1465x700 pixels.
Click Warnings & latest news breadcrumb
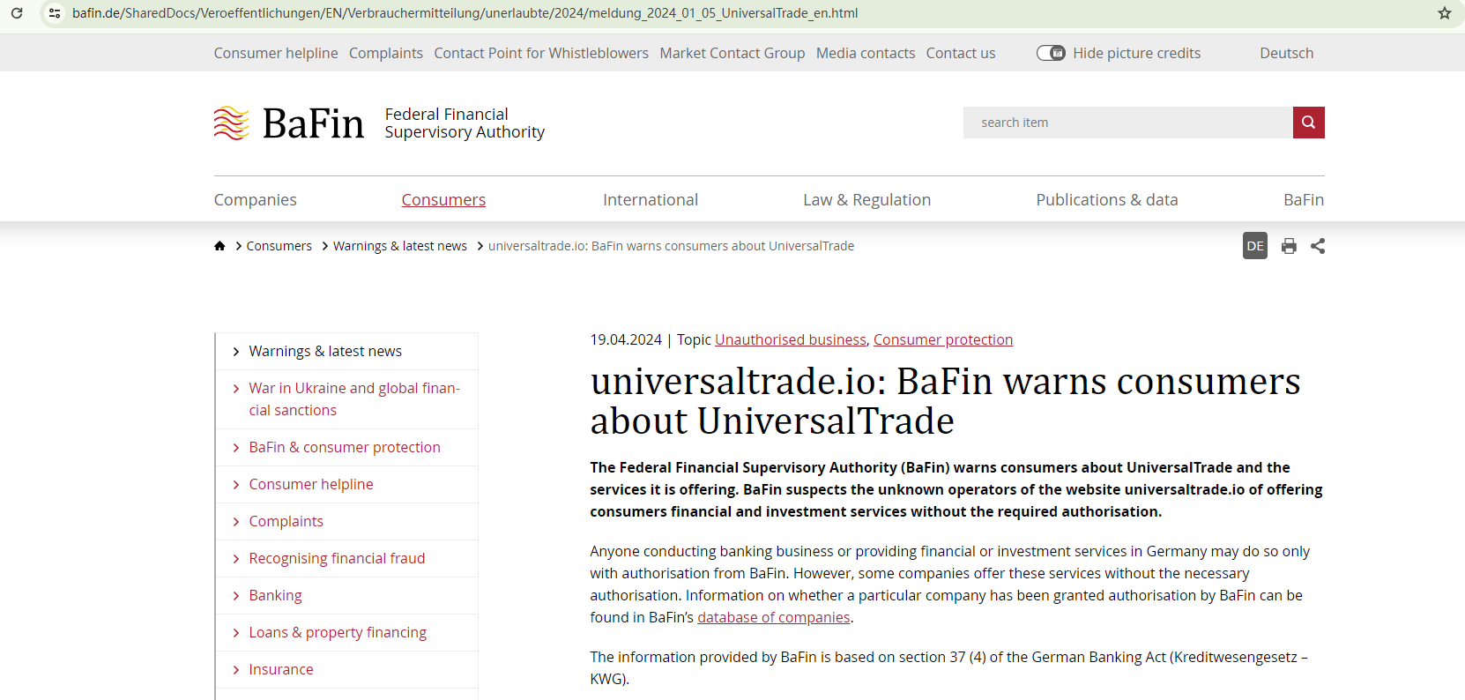400,246
